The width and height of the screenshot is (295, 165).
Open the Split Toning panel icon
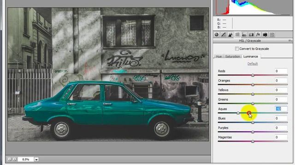point(244,35)
